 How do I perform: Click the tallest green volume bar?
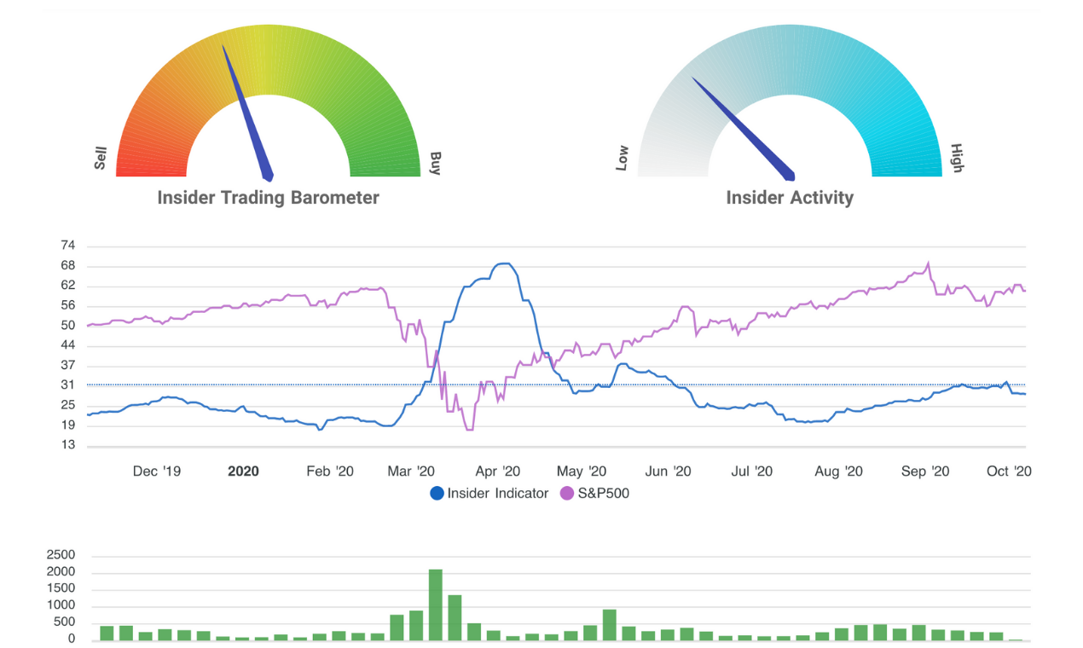(436, 601)
